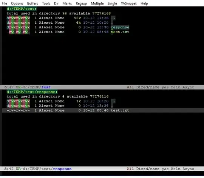Image resolution: width=204 pixels, height=178 pixels.
Task: Click '5:47' line-column in lower mode line
Action: 9,169
